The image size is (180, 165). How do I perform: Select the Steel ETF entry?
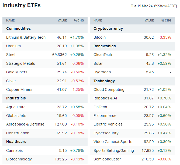(x=11, y=55)
